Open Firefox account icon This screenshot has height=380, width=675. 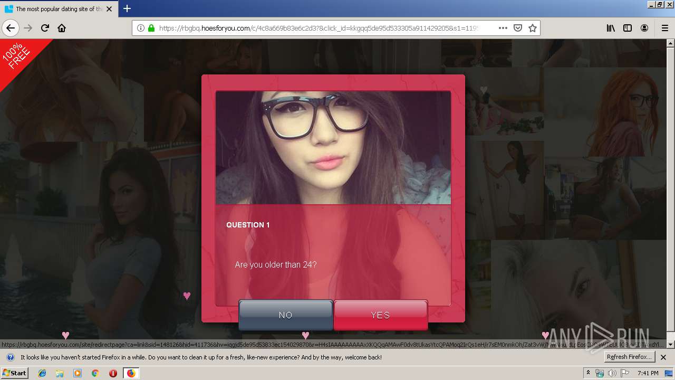644,28
